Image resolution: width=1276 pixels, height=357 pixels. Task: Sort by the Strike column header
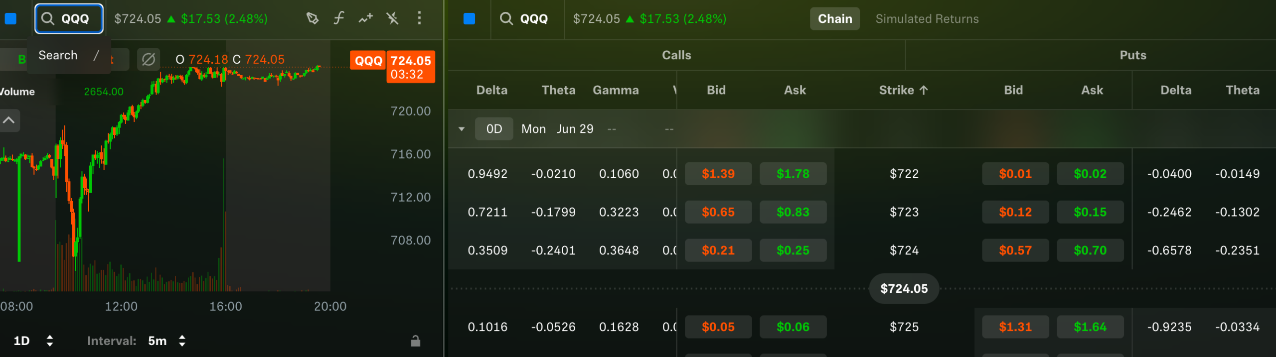pos(904,90)
